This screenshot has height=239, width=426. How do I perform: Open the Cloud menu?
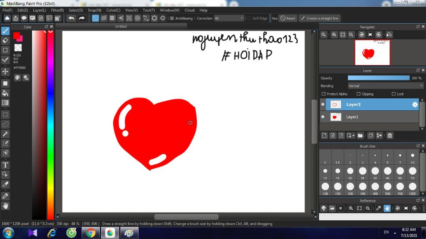click(x=189, y=10)
